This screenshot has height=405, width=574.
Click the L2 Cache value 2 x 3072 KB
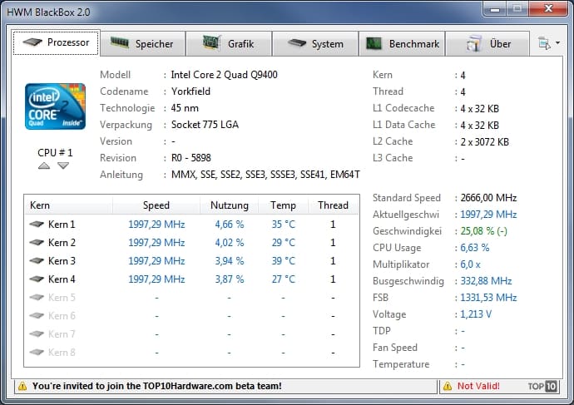(x=485, y=141)
